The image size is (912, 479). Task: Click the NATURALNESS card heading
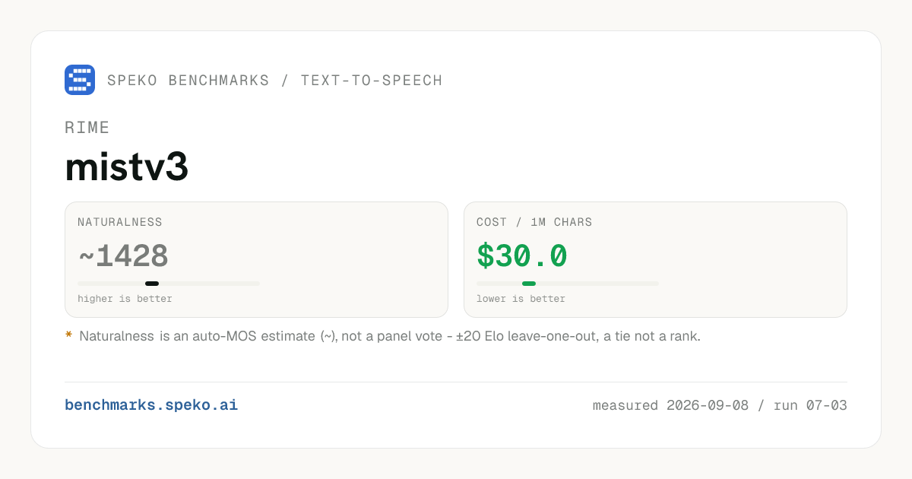click(x=120, y=223)
